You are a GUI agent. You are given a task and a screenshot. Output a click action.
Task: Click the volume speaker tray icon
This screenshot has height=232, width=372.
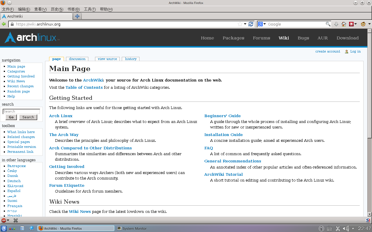(x=346, y=229)
